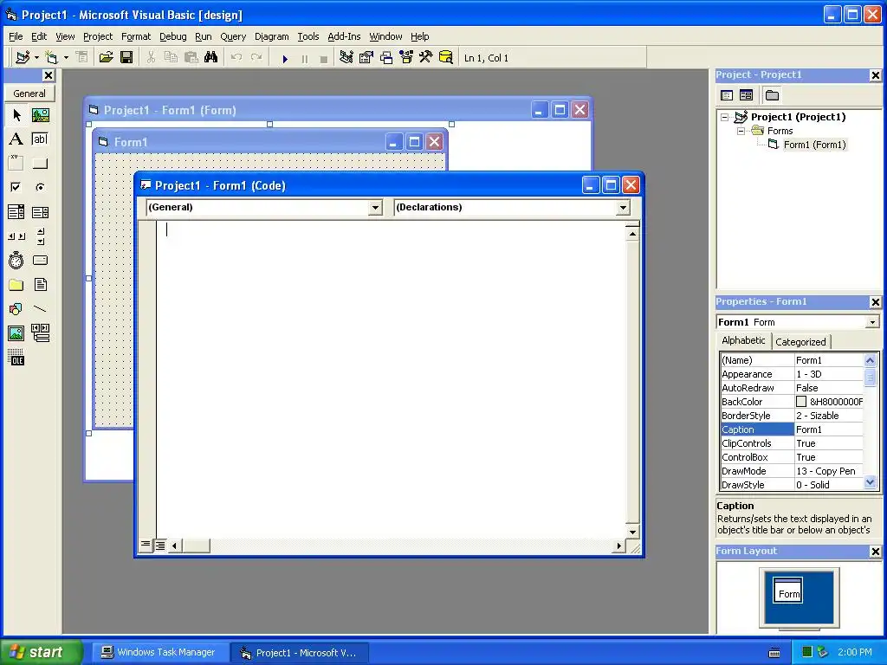Open the Menu Editor from toolbar
This screenshot has width=887, height=665.
[82, 57]
